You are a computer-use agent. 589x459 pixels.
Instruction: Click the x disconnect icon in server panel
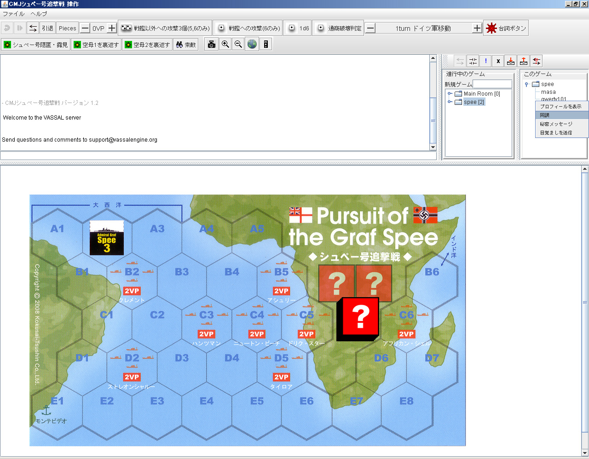tap(498, 61)
